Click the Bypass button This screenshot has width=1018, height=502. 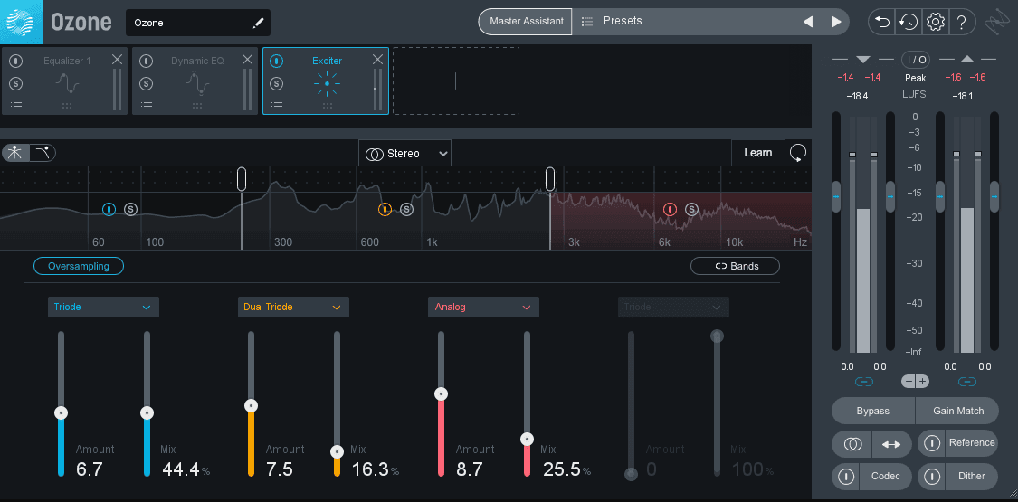[873, 411]
